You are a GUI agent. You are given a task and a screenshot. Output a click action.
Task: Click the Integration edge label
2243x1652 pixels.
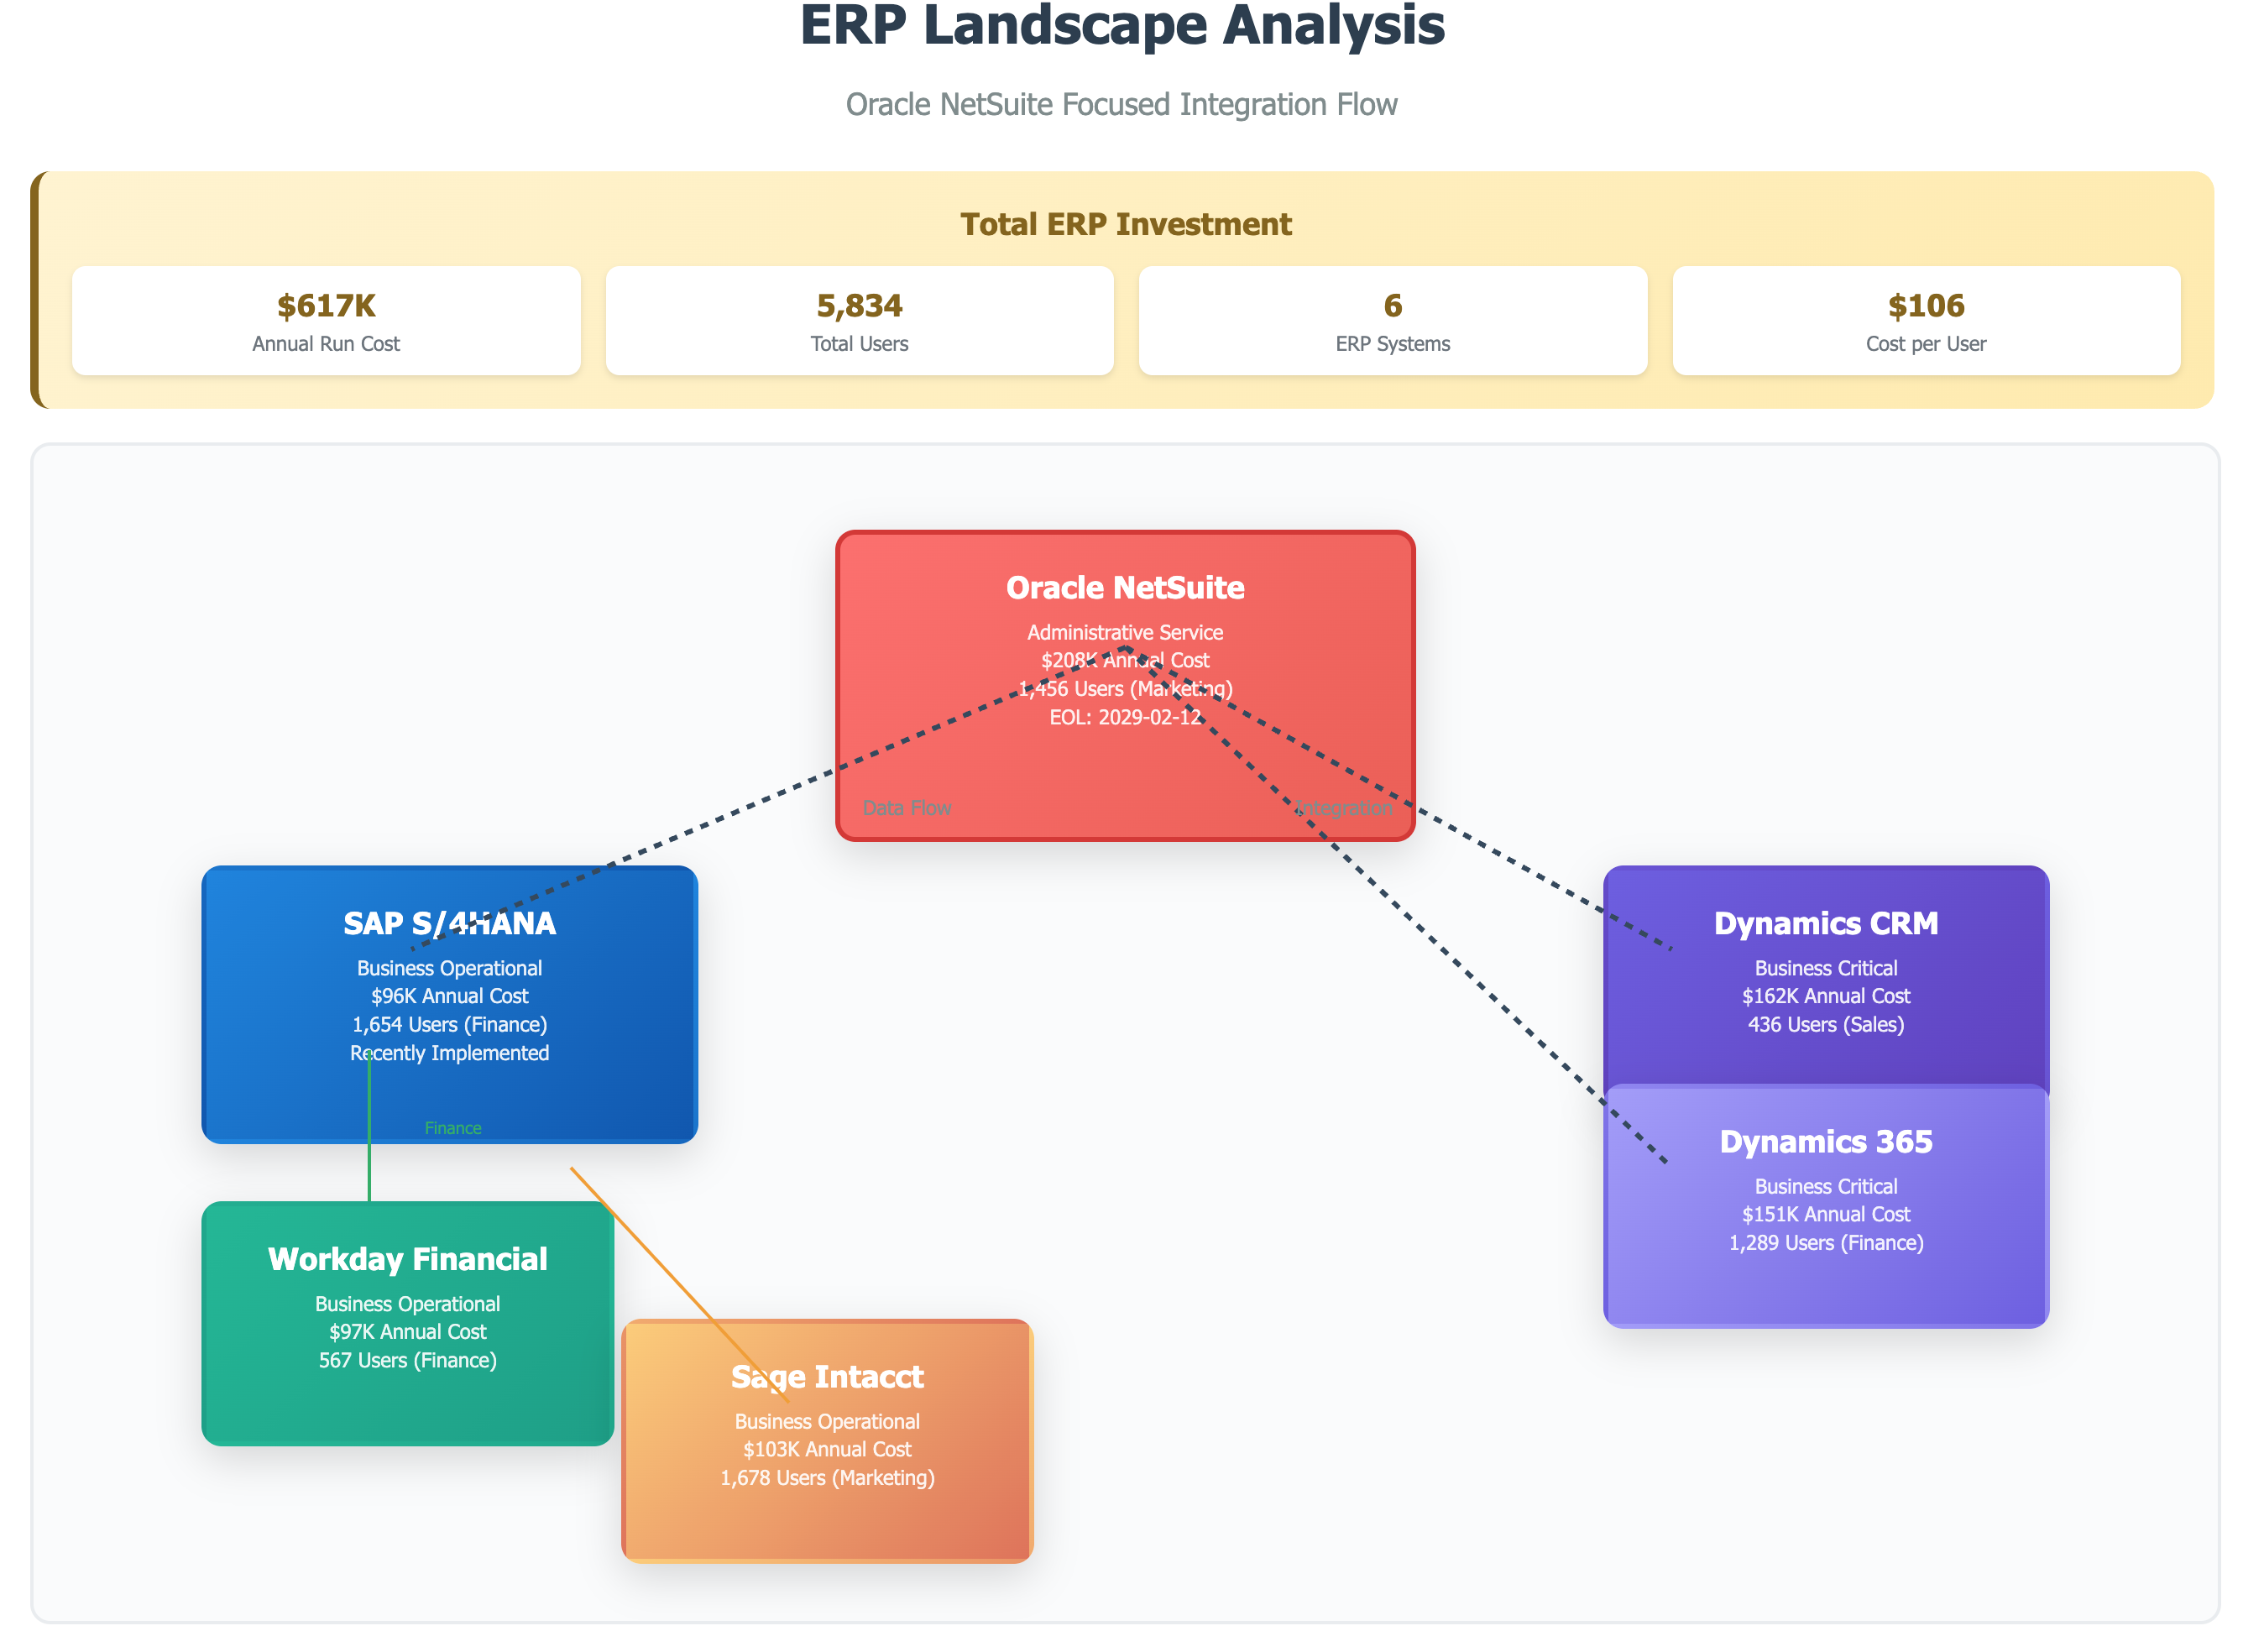click(x=1344, y=807)
